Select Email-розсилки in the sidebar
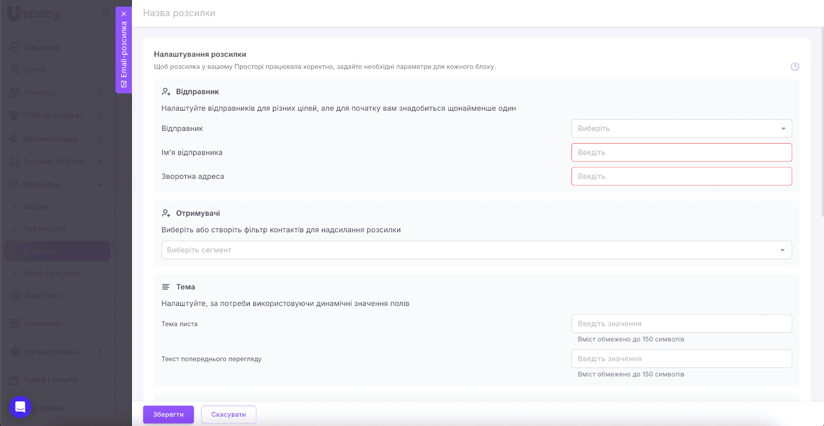 tap(52, 273)
